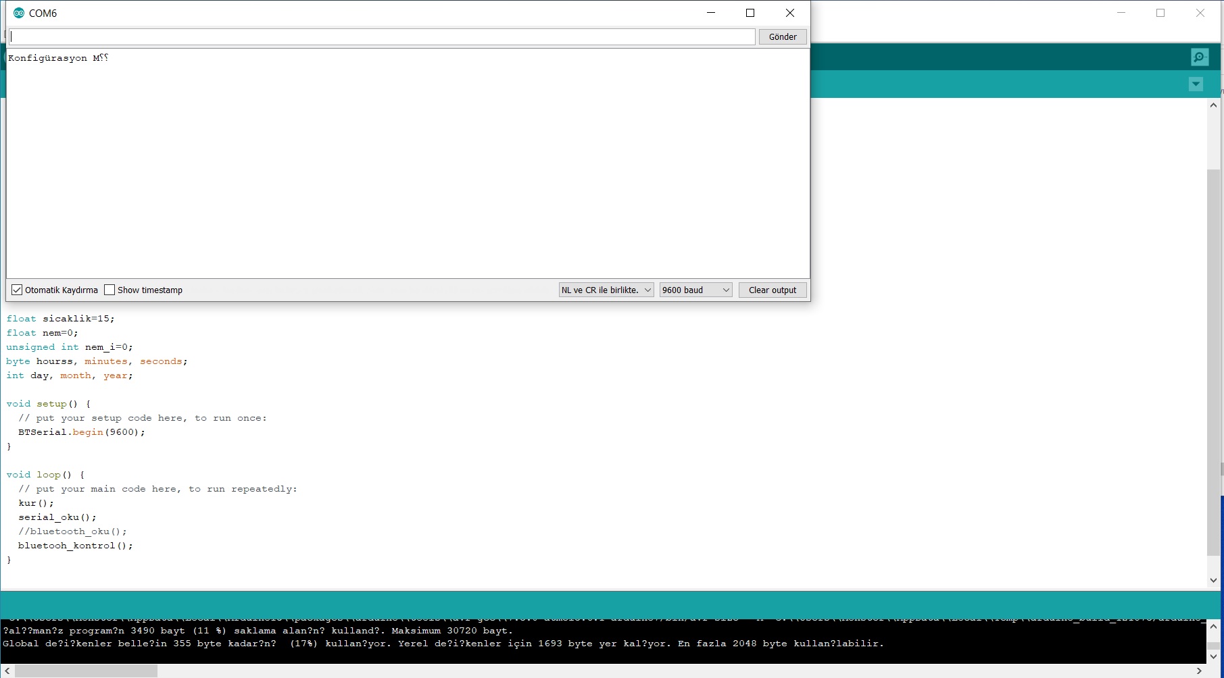Click the console scroll up arrow
Viewport: 1224px width, 678px height.
coord(1213,627)
